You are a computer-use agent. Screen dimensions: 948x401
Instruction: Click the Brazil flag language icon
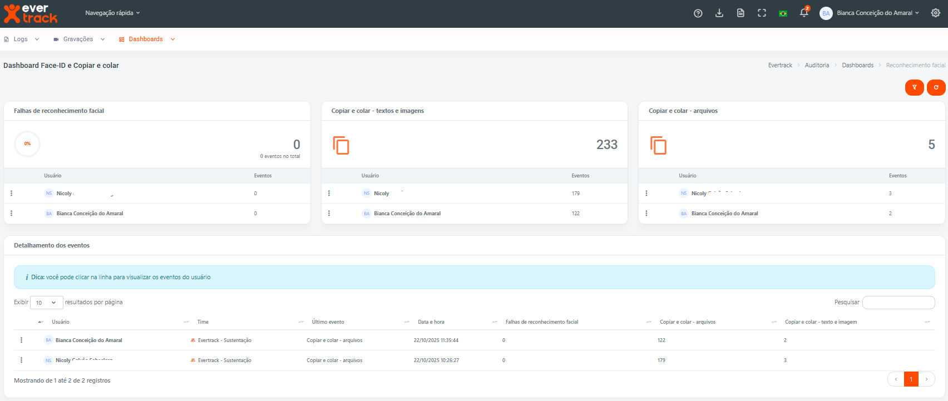tap(783, 13)
